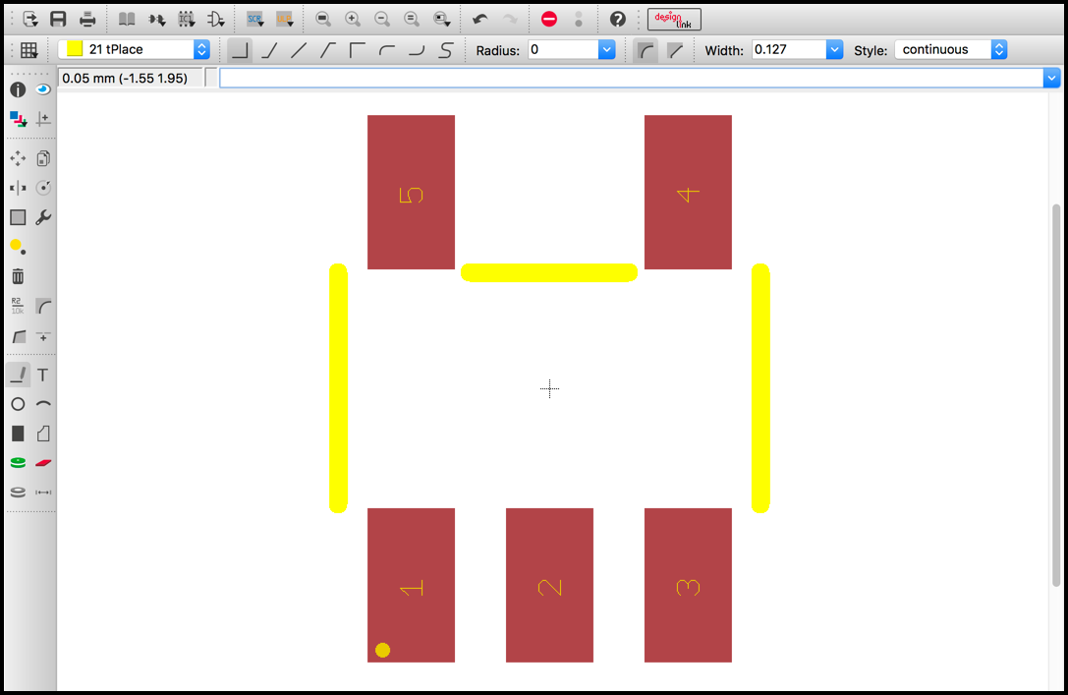Click the yellow pin-1 marker dot
This screenshot has height=695, width=1068.
click(x=383, y=650)
